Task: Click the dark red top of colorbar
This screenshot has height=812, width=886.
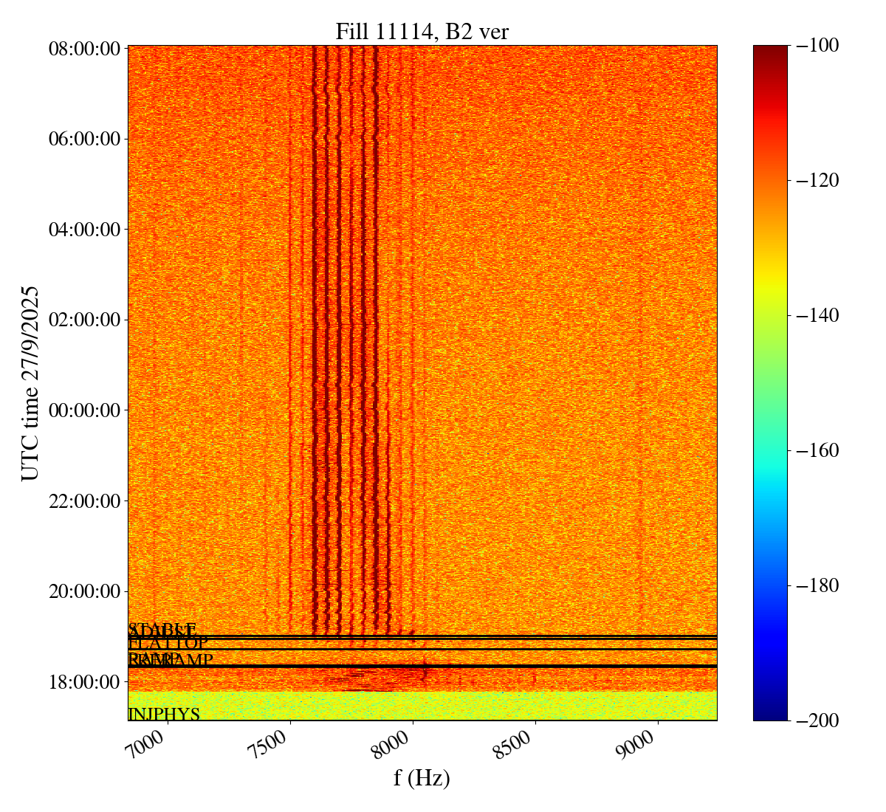Action: (770, 50)
